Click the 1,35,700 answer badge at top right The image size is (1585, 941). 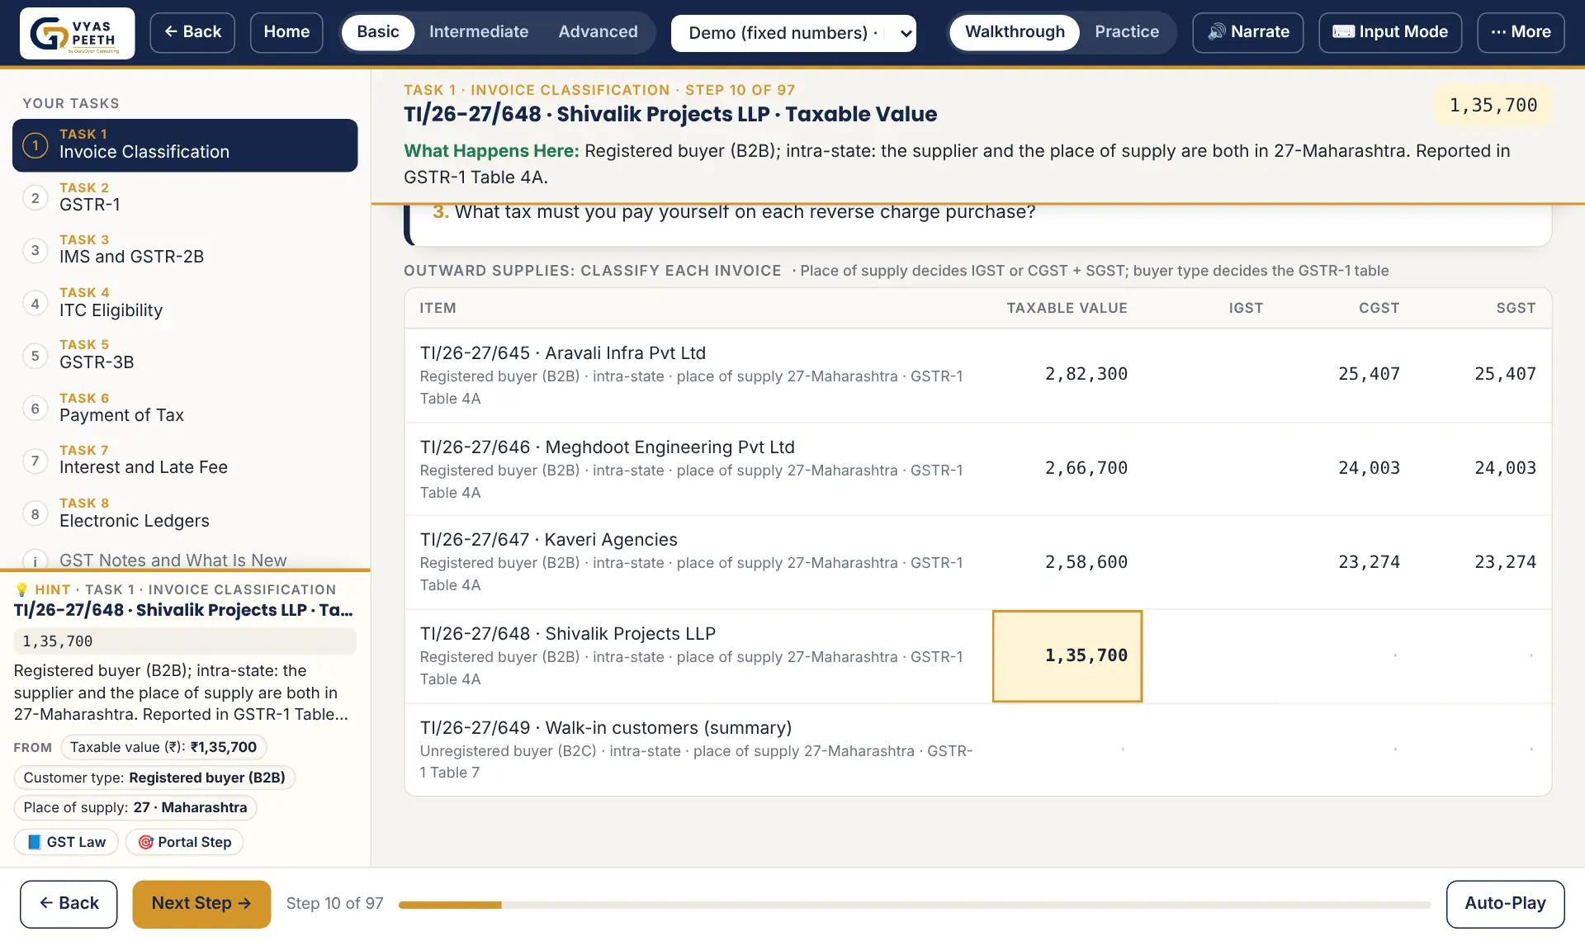pyautogui.click(x=1493, y=106)
